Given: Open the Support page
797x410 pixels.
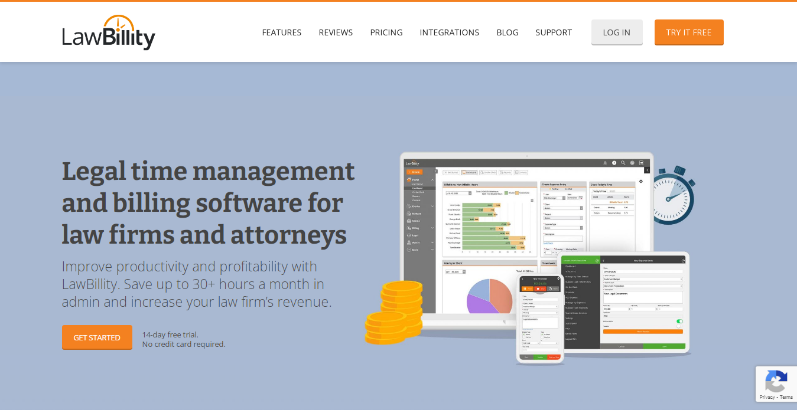Looking at the screenshot, I should point(554,32).
